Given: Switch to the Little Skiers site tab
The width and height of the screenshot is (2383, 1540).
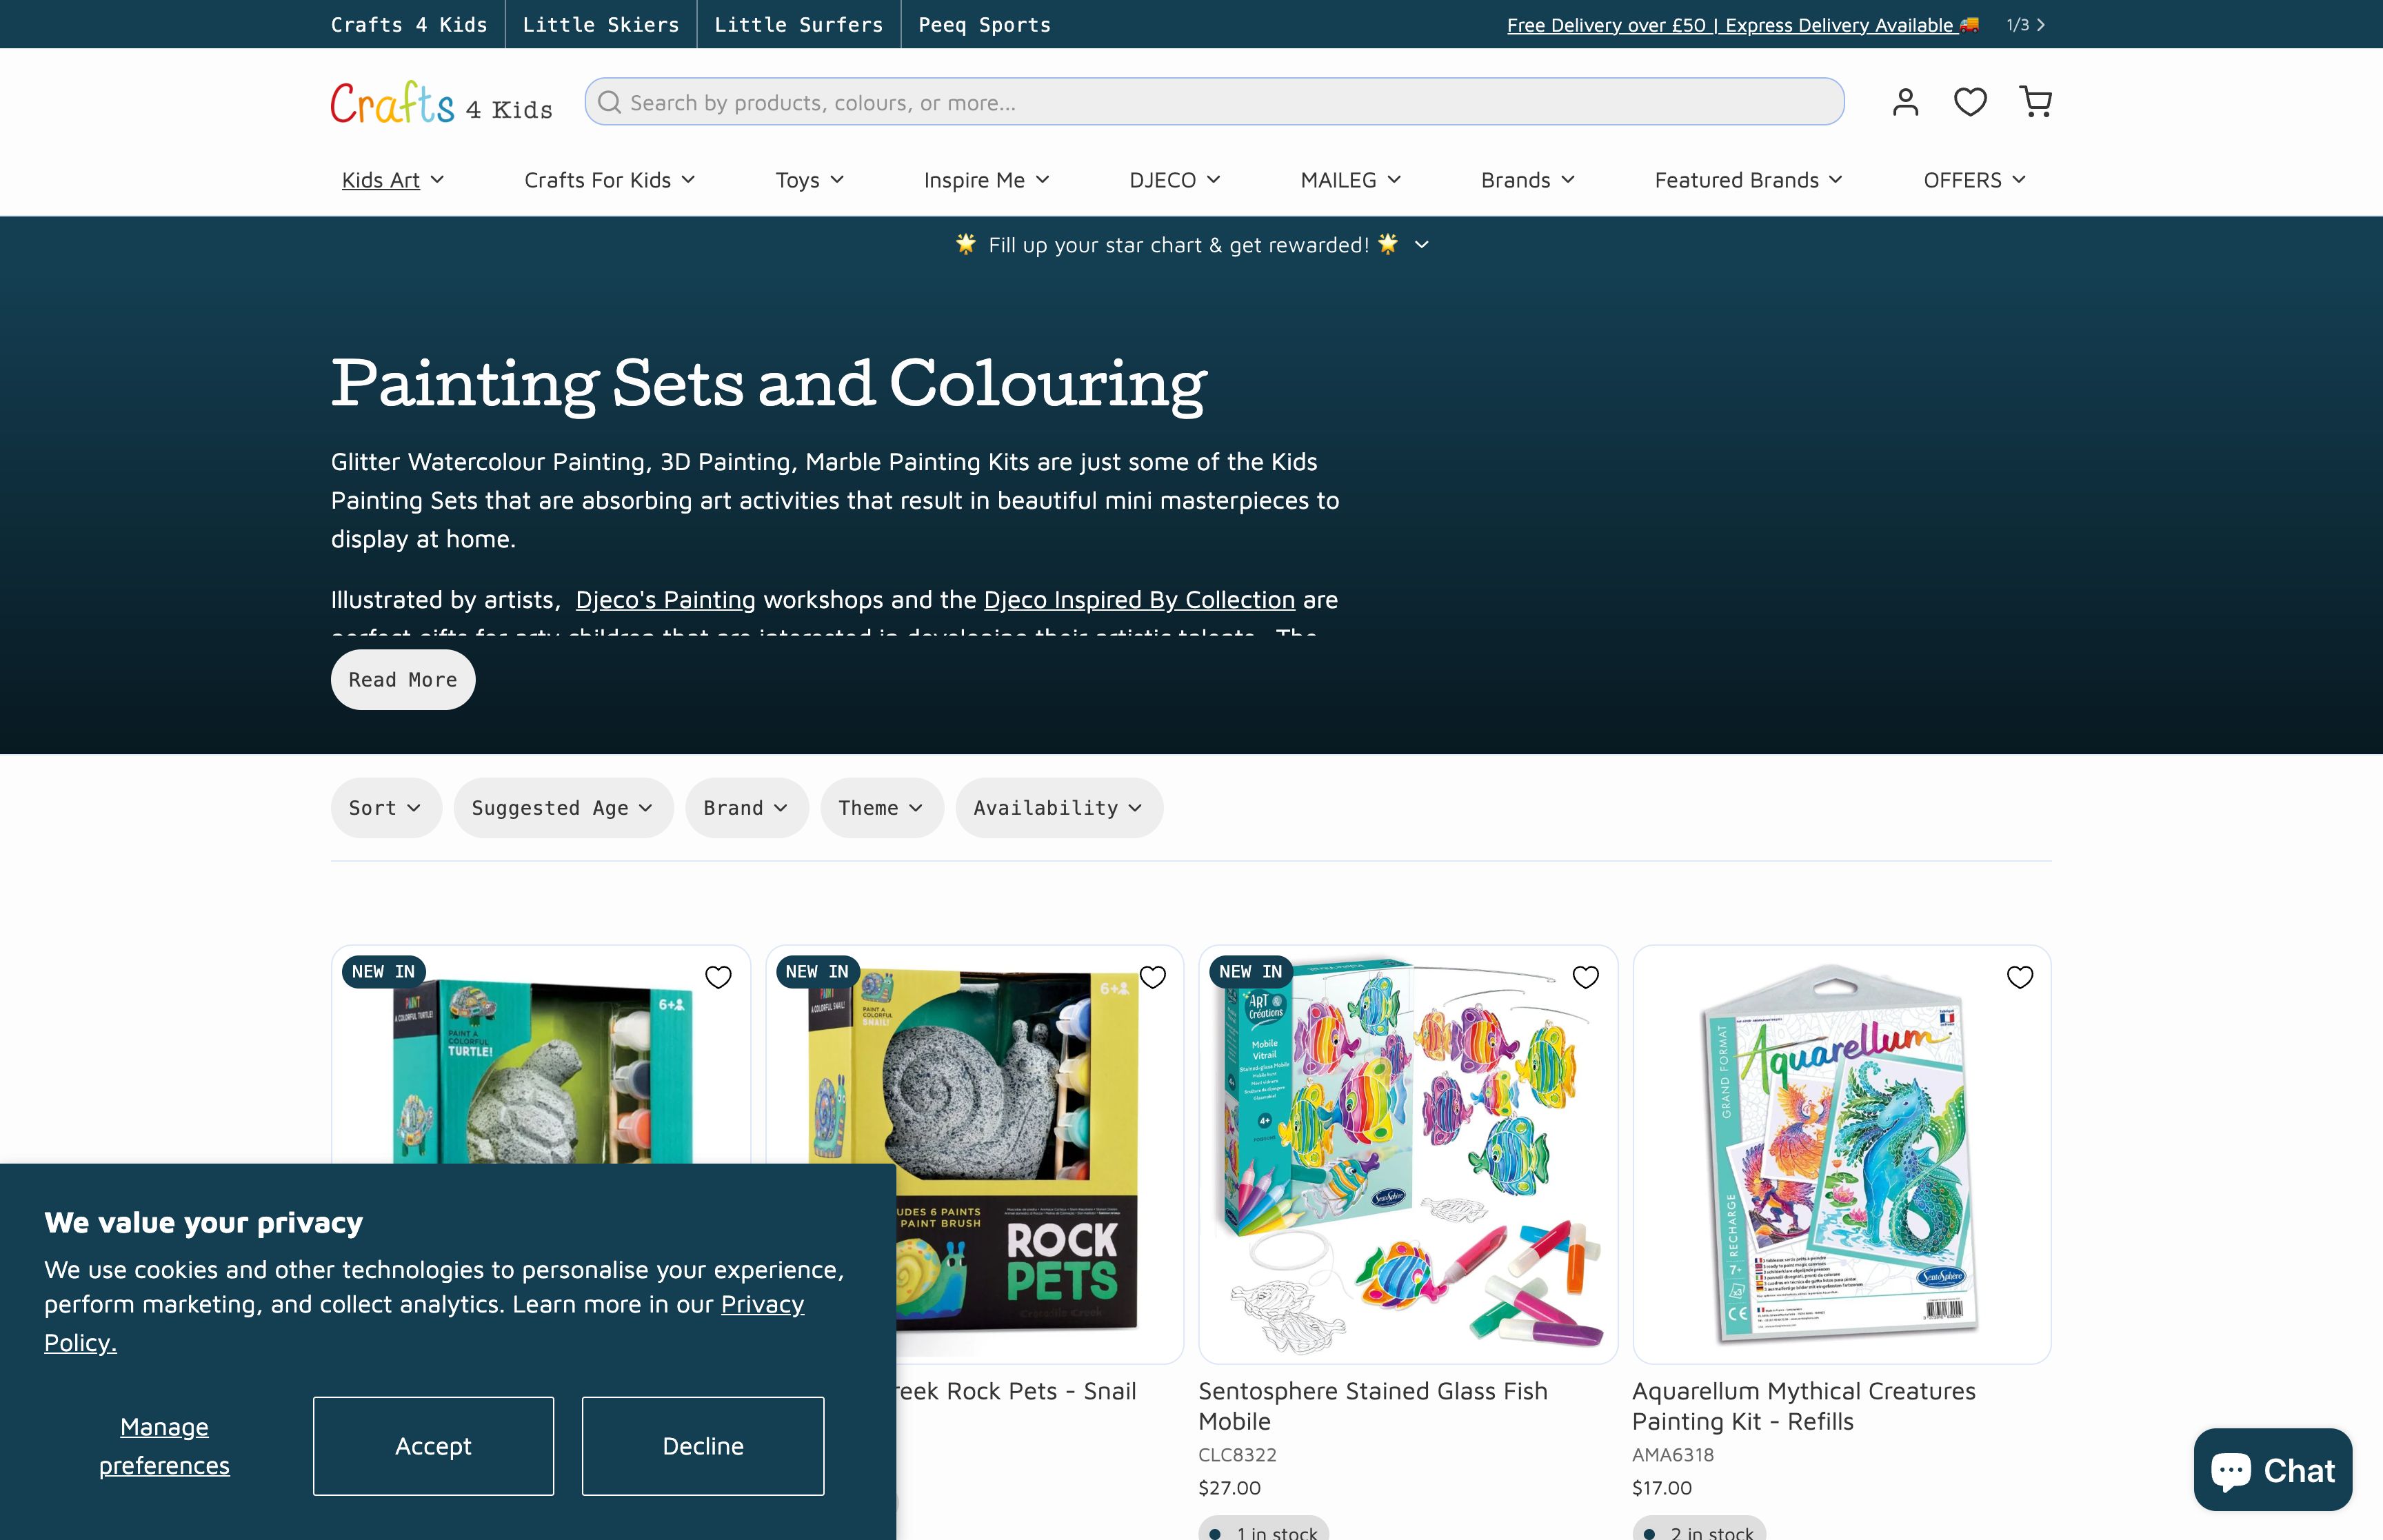Looking at the screenshot, I should click(x=601, y=24).
